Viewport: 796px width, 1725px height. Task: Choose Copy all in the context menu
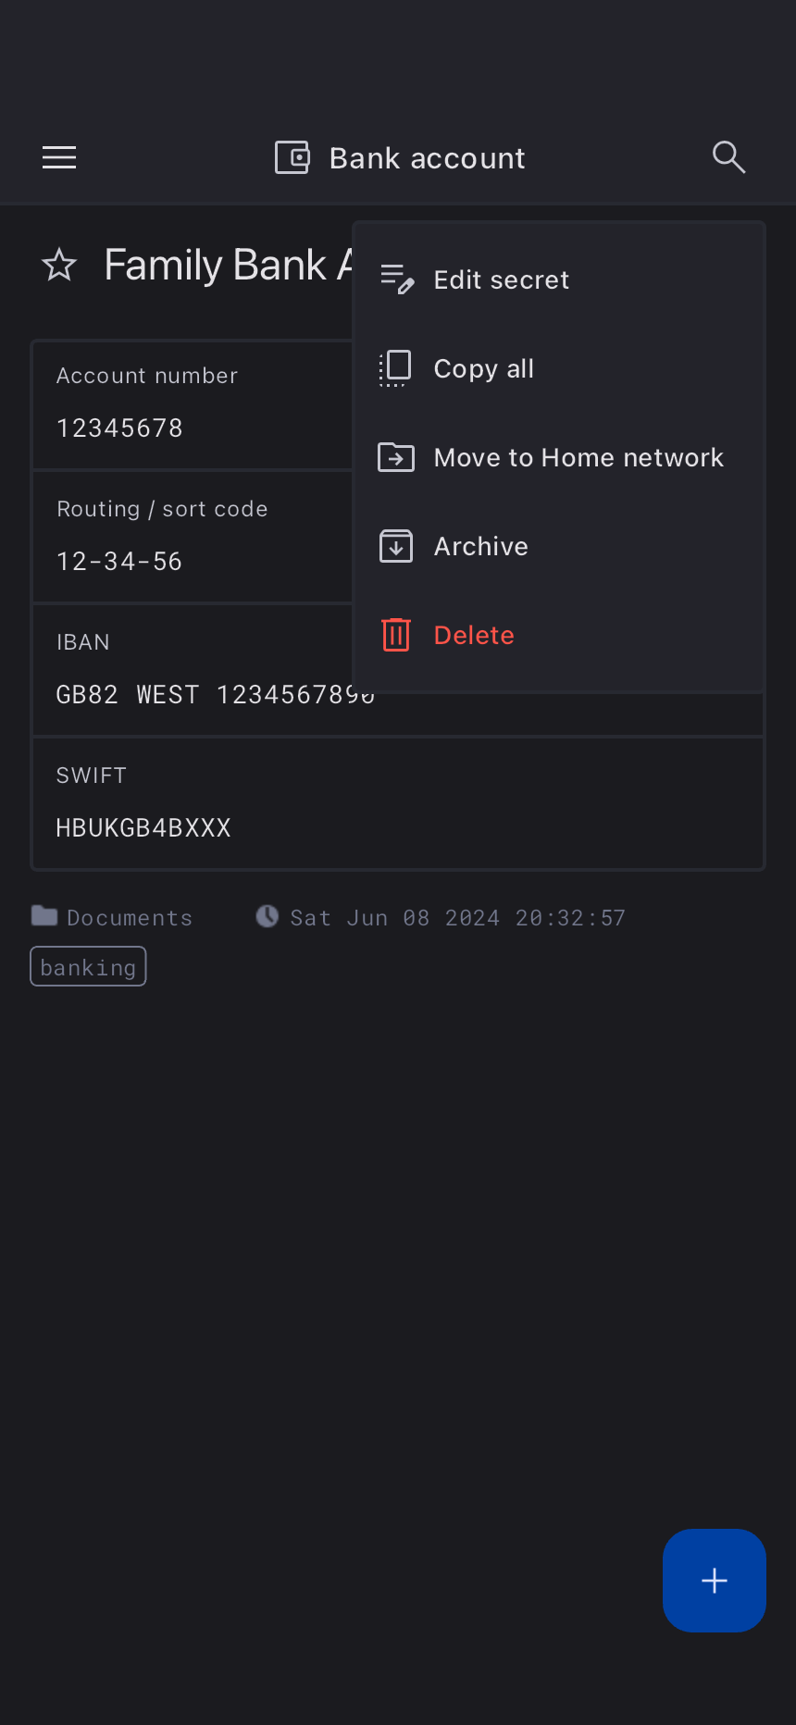[x=483, y=368]
